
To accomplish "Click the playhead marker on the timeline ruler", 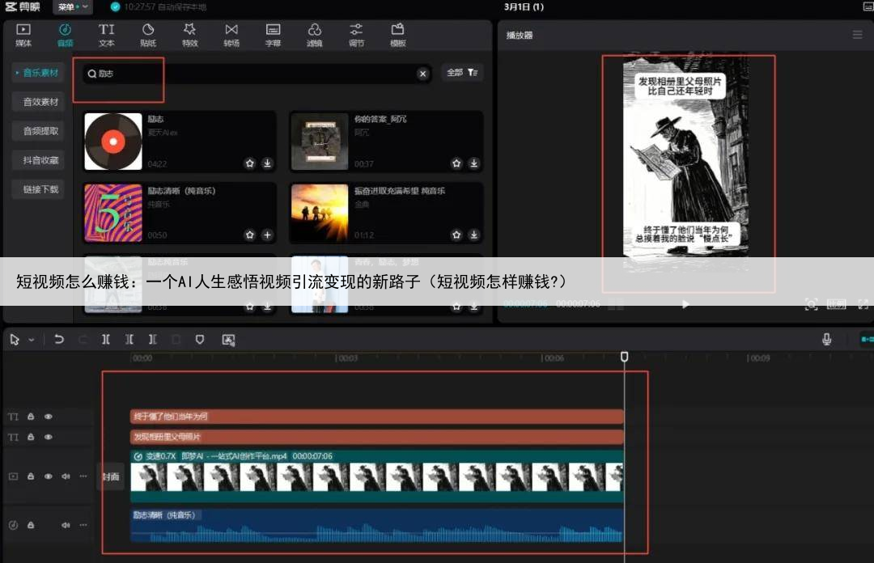I will [x=624, y=357].
